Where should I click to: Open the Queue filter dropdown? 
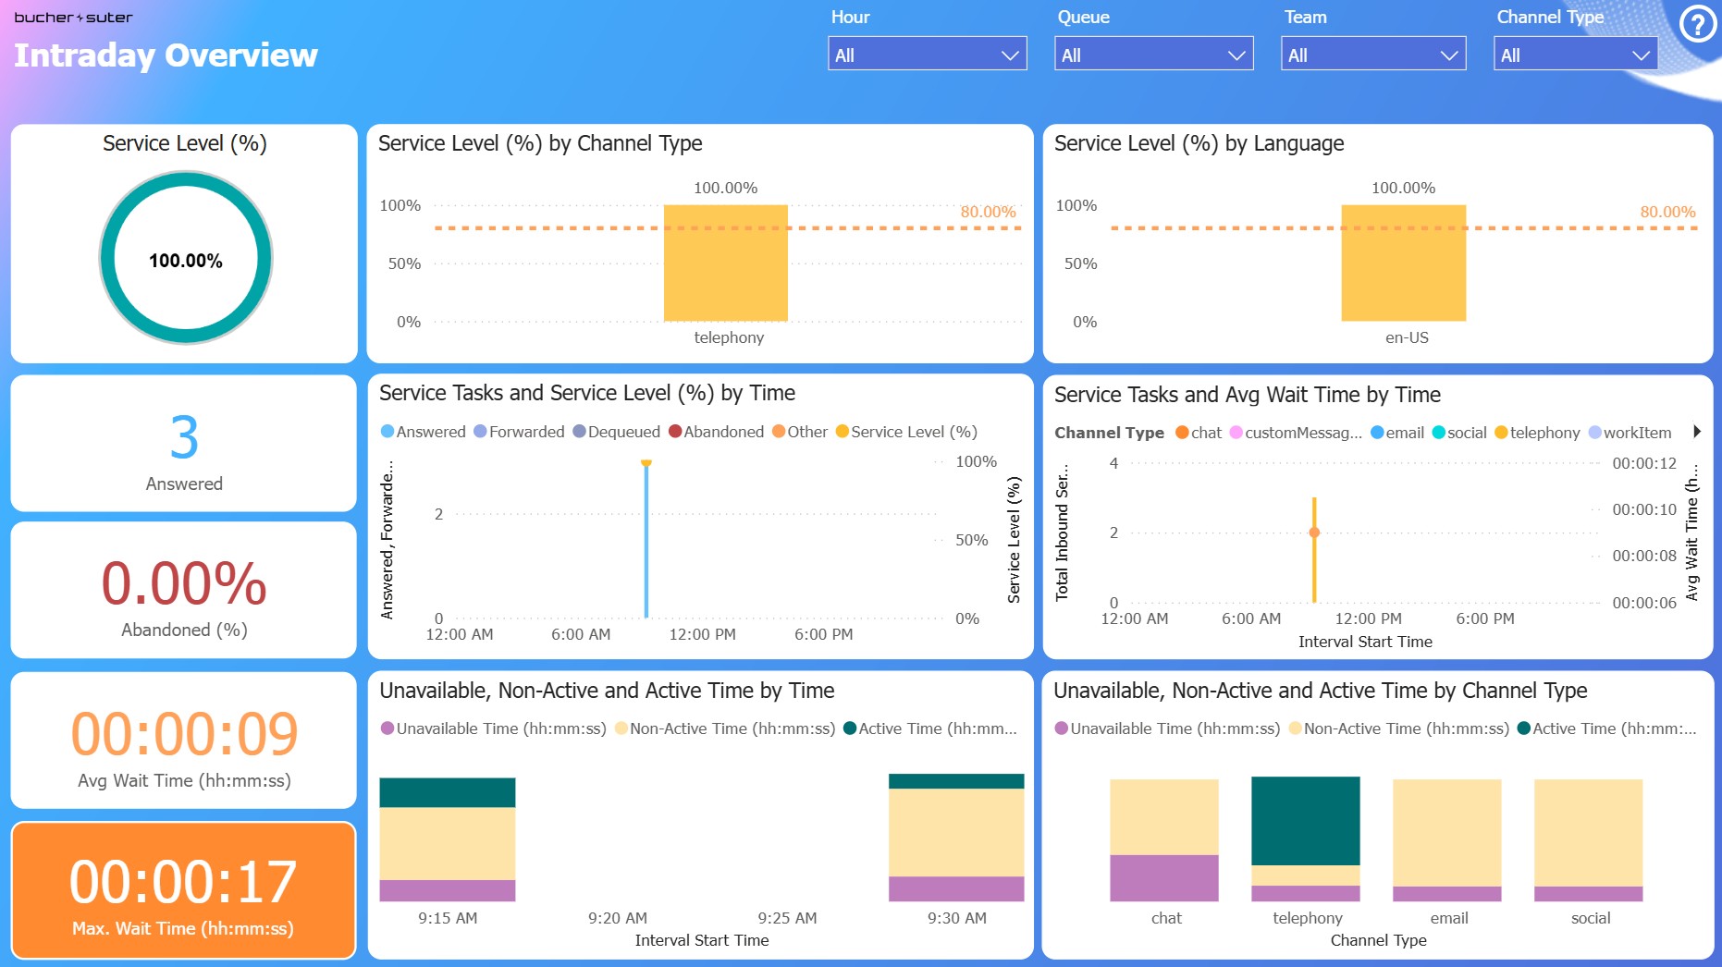coord(1154,55)
